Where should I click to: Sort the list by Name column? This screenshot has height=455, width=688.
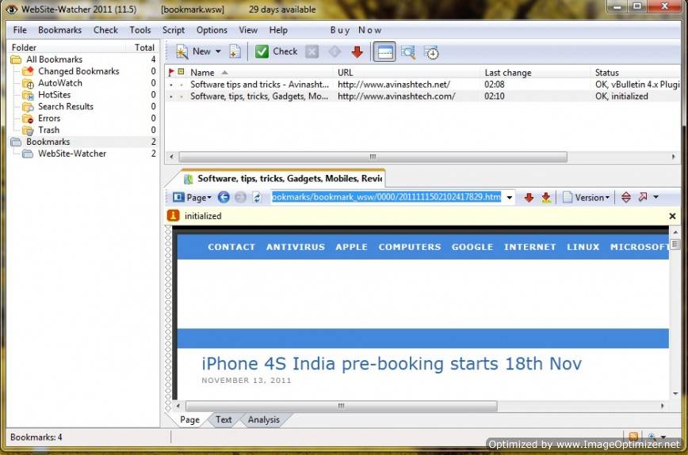point(202,73)
